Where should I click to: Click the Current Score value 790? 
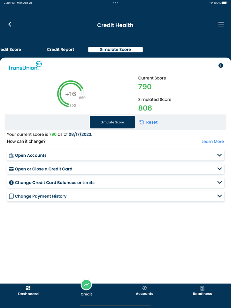[145, 87]
